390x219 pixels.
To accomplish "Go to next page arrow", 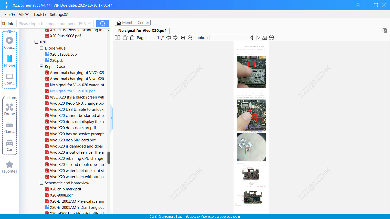I will click(175, 38).
